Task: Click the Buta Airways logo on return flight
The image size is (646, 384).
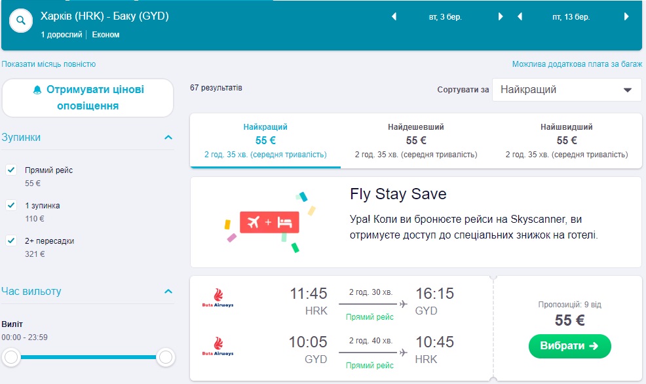Action: point(218,347)
